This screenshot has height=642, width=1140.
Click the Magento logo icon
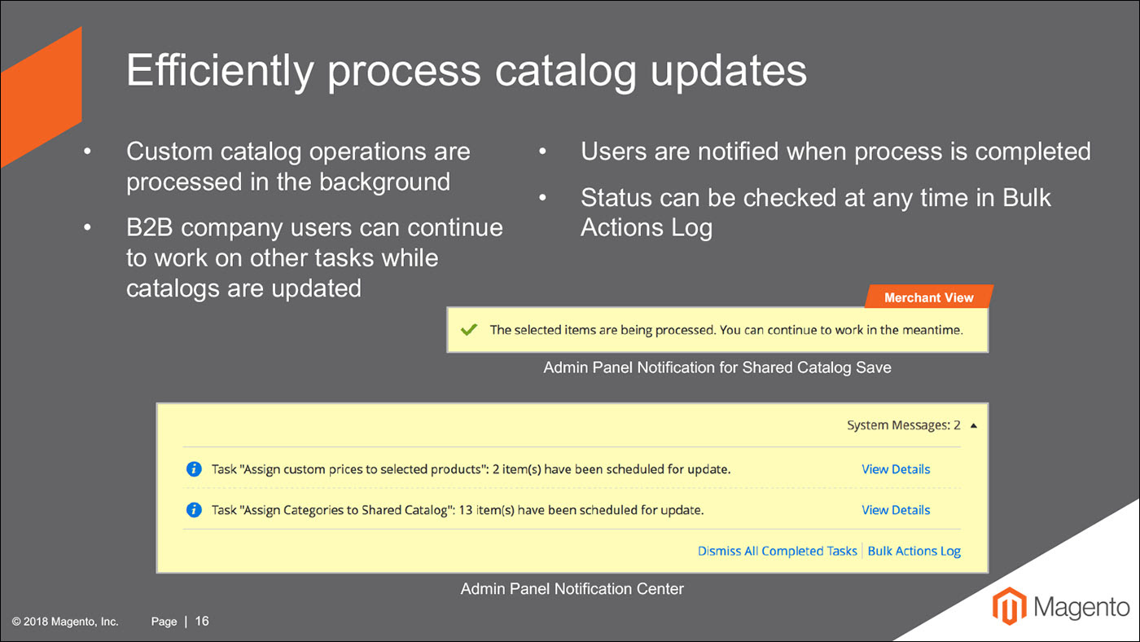tap(1009, 606)
